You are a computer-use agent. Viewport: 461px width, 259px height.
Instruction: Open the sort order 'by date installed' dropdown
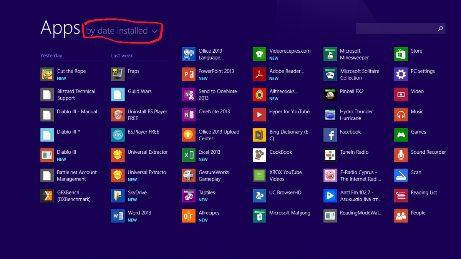[122, 31]
